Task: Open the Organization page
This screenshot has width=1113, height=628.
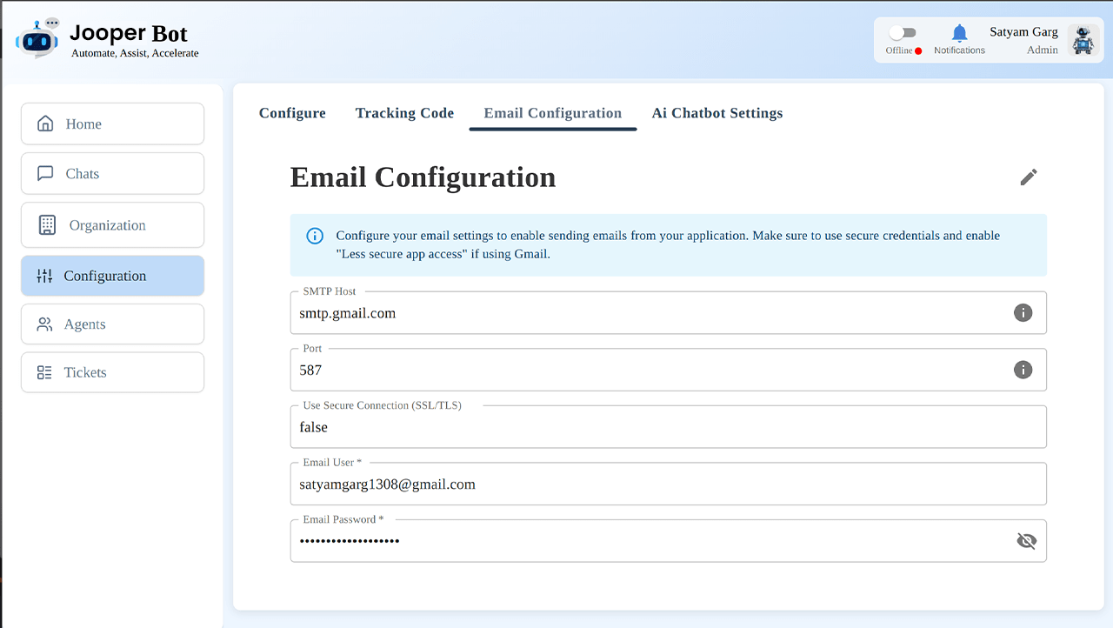Action: 112,225
